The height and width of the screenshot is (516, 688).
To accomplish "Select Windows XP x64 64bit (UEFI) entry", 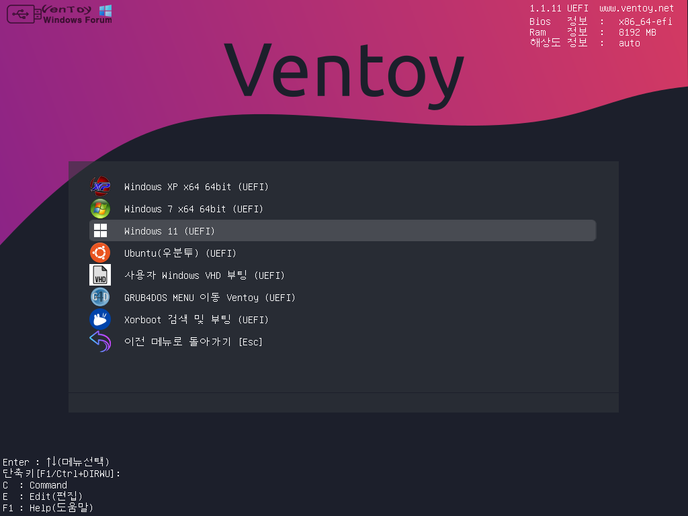I will click(343, 187).
